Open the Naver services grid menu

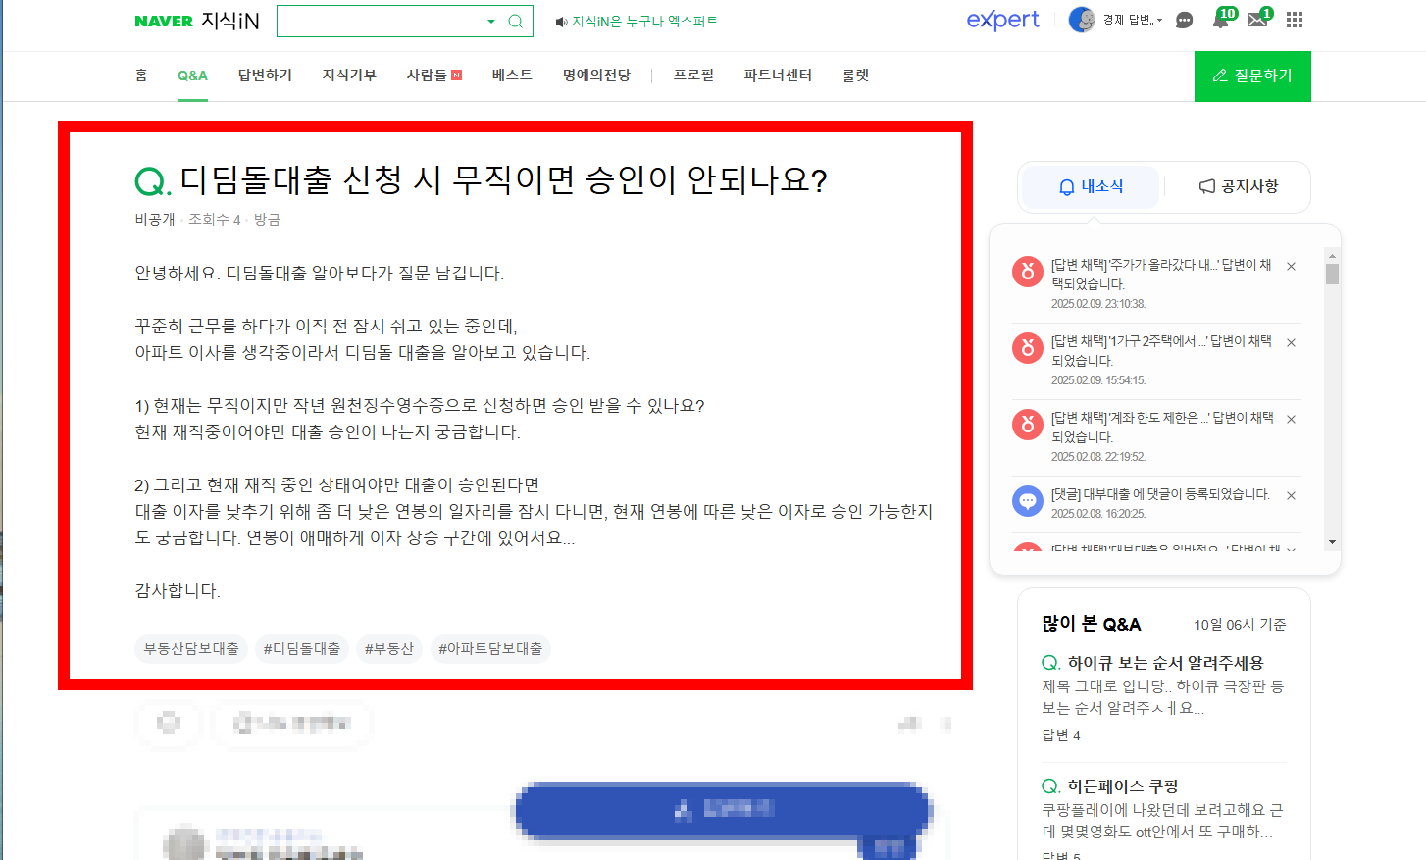click(1295, 20)
